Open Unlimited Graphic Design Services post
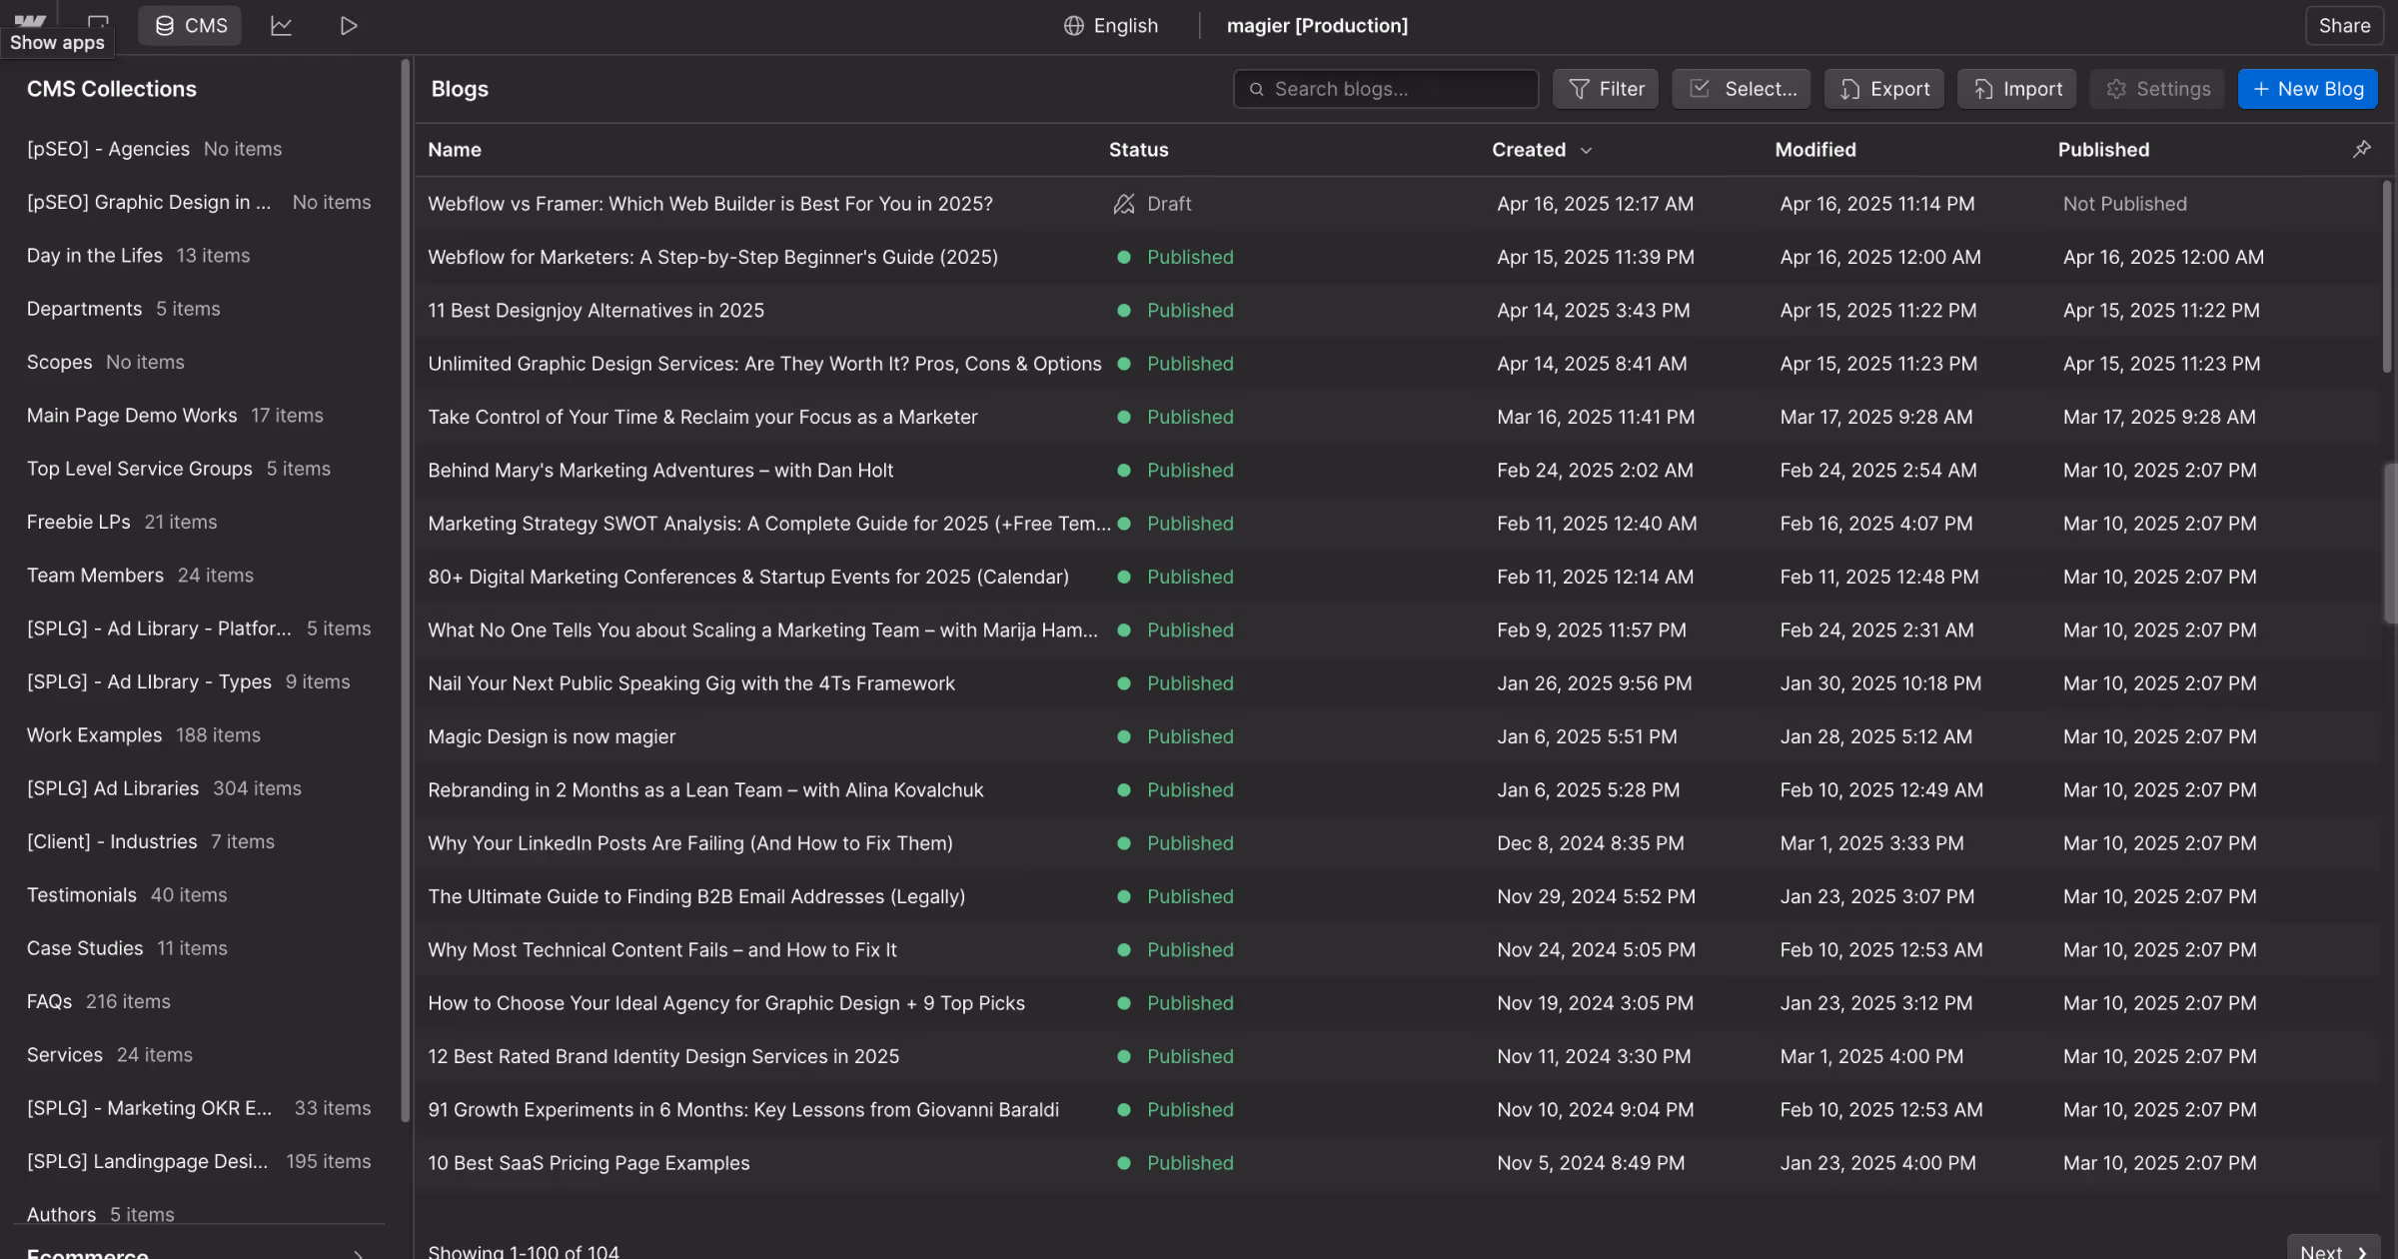 (764, 364)
